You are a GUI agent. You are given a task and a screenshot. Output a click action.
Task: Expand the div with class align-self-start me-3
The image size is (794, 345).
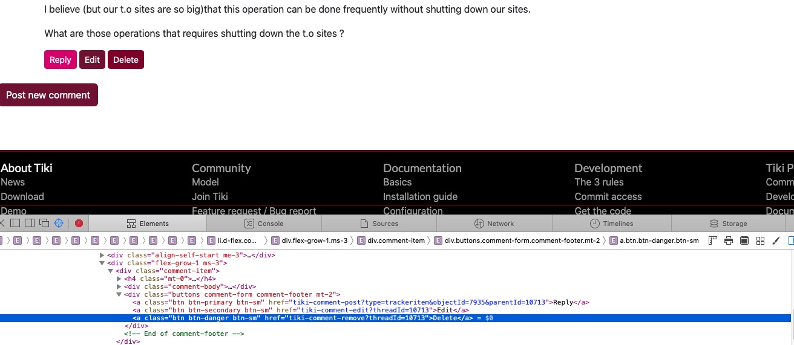[102, 256]
